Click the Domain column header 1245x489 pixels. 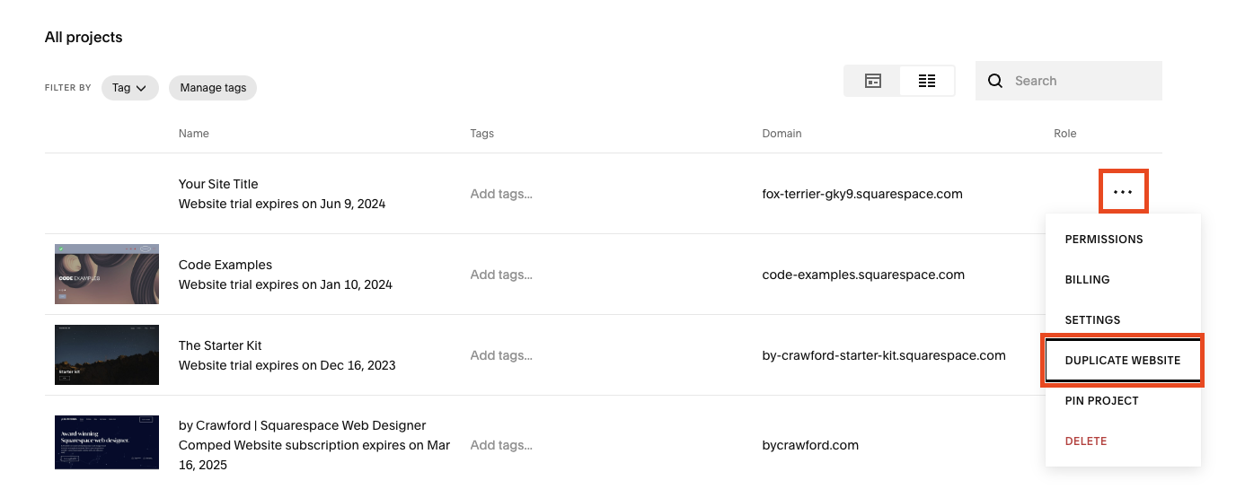781,134
